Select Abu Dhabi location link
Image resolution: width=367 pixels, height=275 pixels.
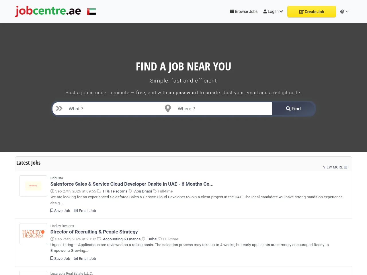click(x=143, y=191)
